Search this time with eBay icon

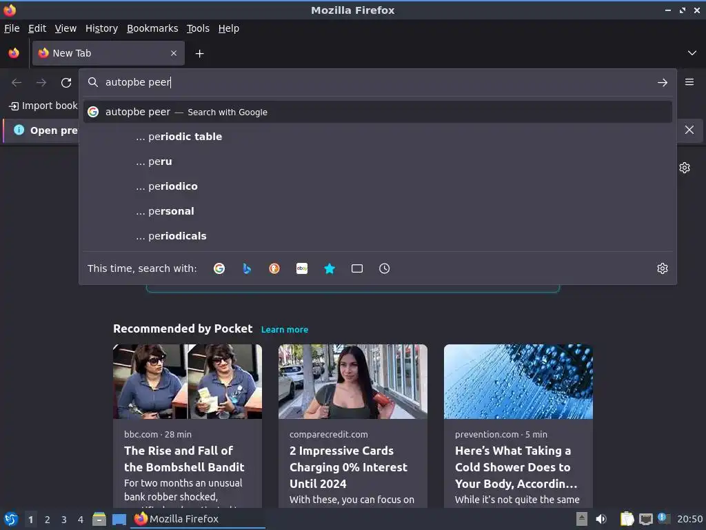302,268
